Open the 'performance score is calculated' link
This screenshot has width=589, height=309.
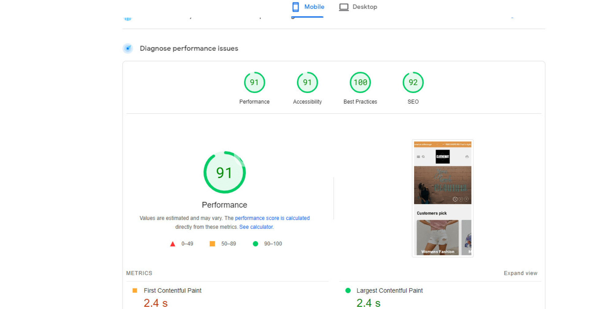coord(272,218)
